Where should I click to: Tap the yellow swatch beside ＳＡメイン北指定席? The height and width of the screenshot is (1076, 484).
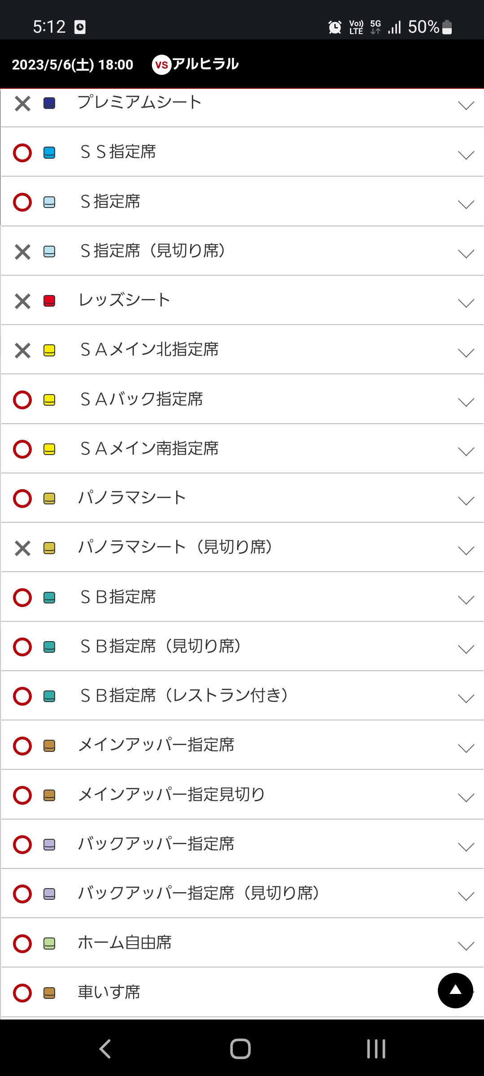49,350
